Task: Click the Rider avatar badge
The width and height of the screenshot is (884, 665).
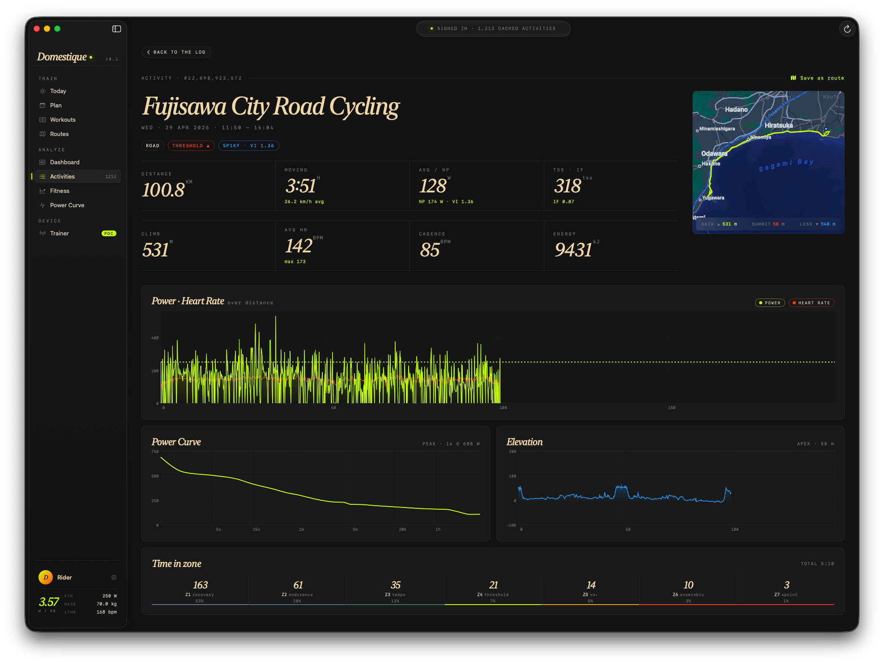Action: (45, 577)
